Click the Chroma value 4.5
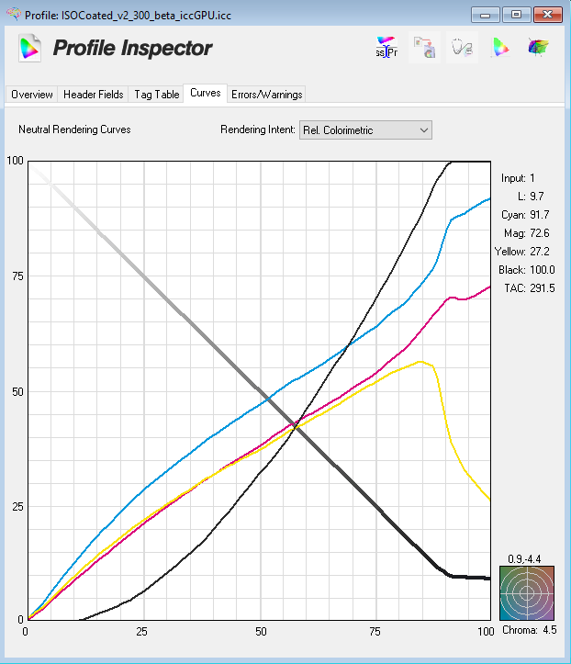Image resolution: width=571 pixels, height=664 pixels. [x=549, y=630]
